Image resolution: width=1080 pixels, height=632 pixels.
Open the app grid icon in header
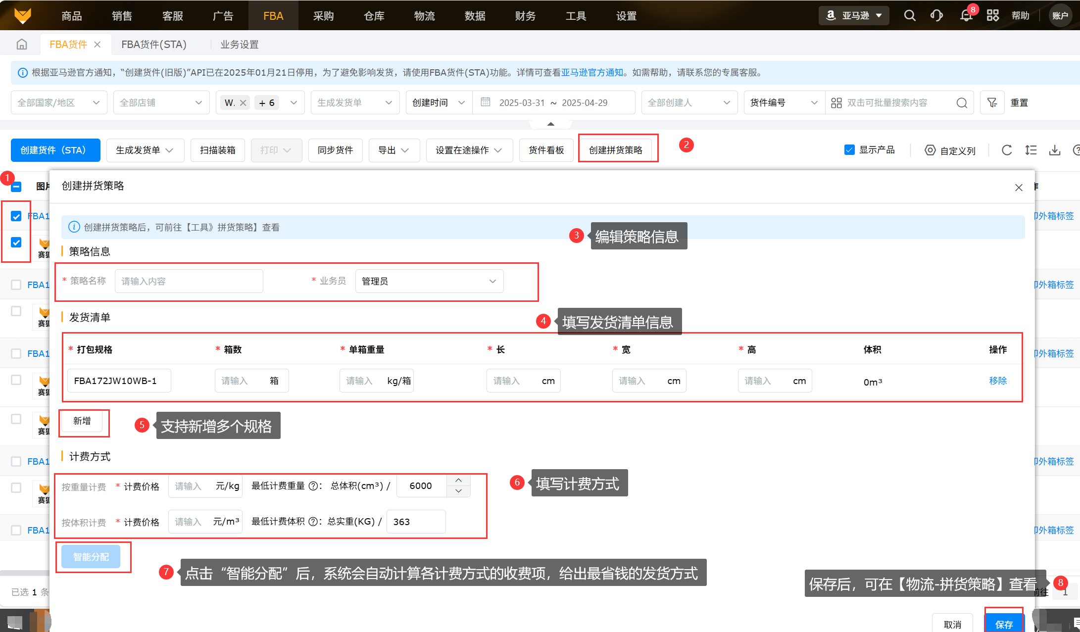pyautogui.click(x=992, y=15)
